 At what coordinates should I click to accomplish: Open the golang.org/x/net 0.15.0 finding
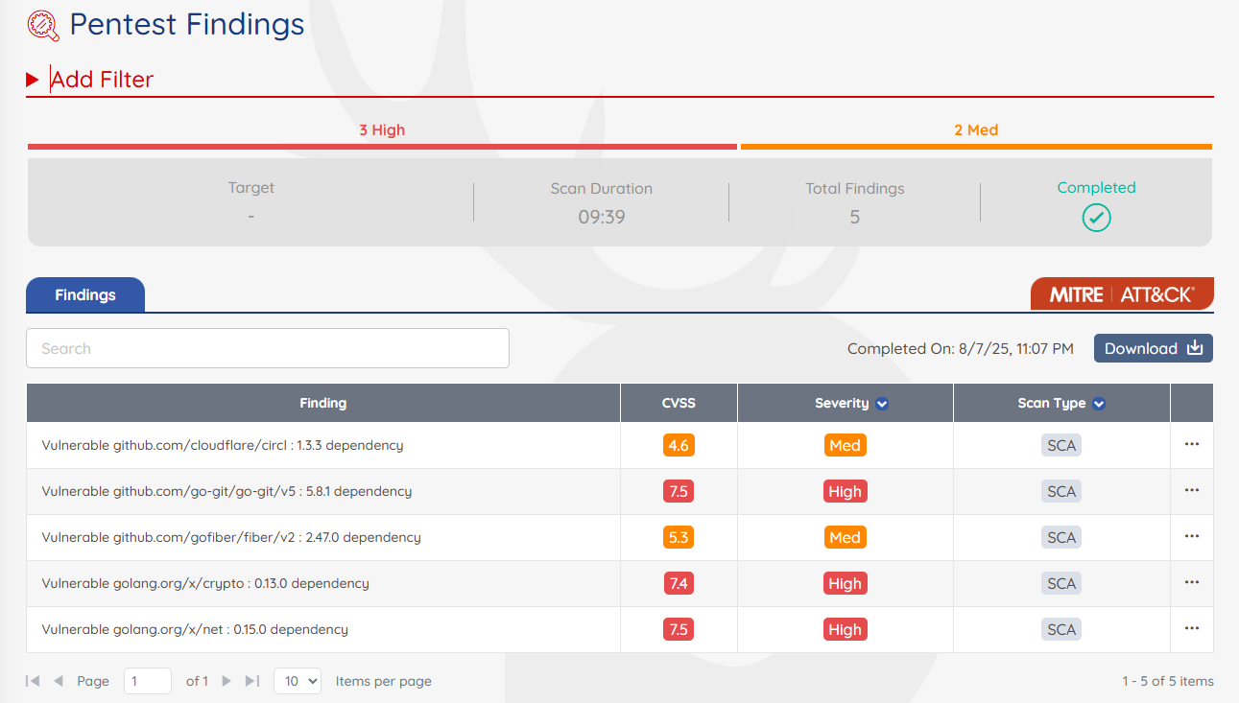[195, 629]
